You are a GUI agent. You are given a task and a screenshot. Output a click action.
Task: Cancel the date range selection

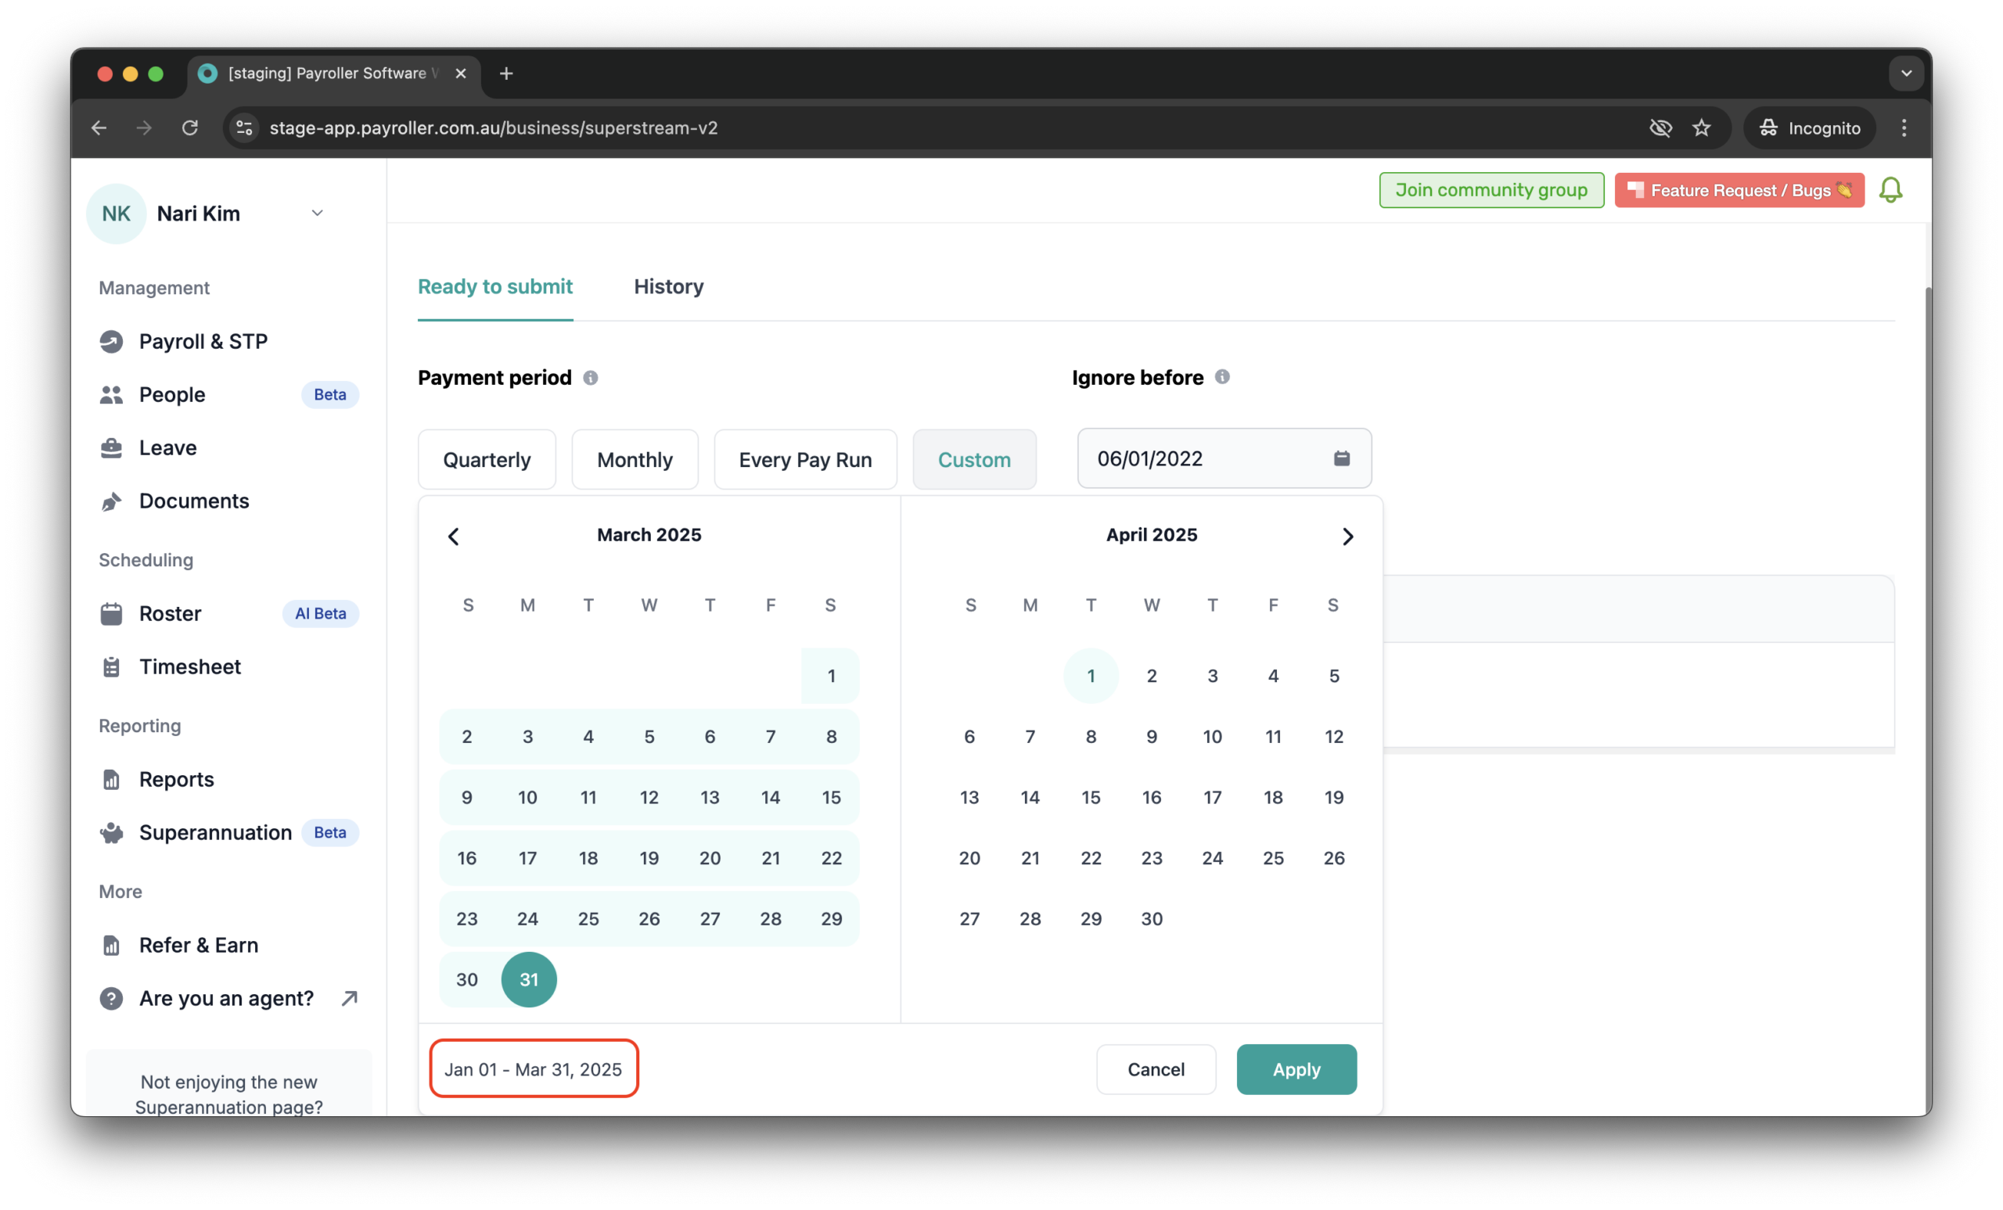pyautogui.click(x=1155, y=1069)
